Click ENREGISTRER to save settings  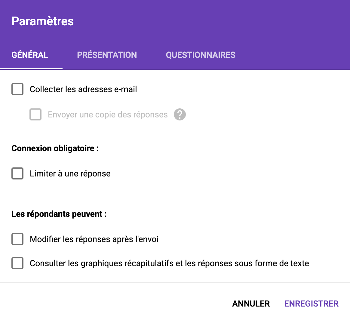click(311, 304)
